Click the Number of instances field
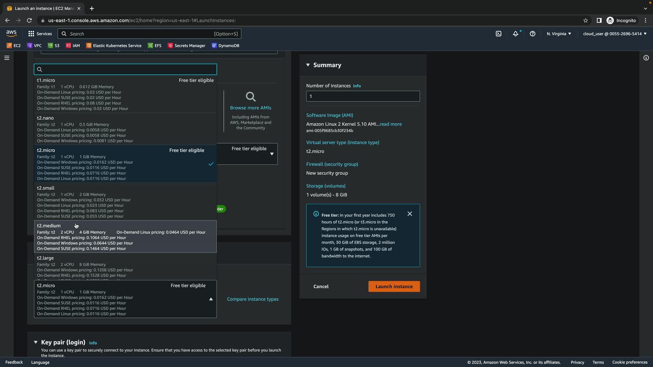Screen dimensions: 653x367 click(363, 96)
